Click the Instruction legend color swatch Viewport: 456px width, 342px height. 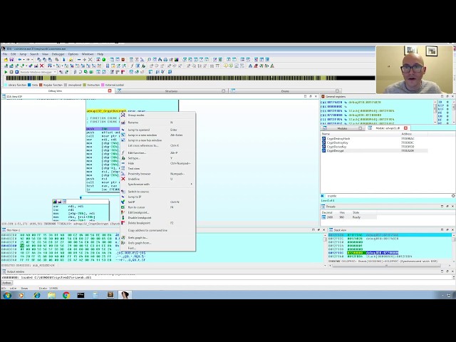tap(85, 85)
